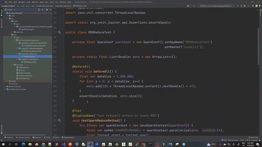Click the CRLF line separator status entry

coord(242,140)
